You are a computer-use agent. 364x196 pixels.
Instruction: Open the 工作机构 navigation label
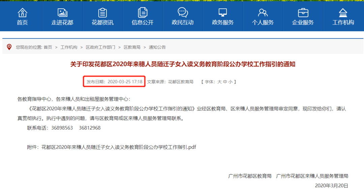pyautogui.click(x=343, y=23)
